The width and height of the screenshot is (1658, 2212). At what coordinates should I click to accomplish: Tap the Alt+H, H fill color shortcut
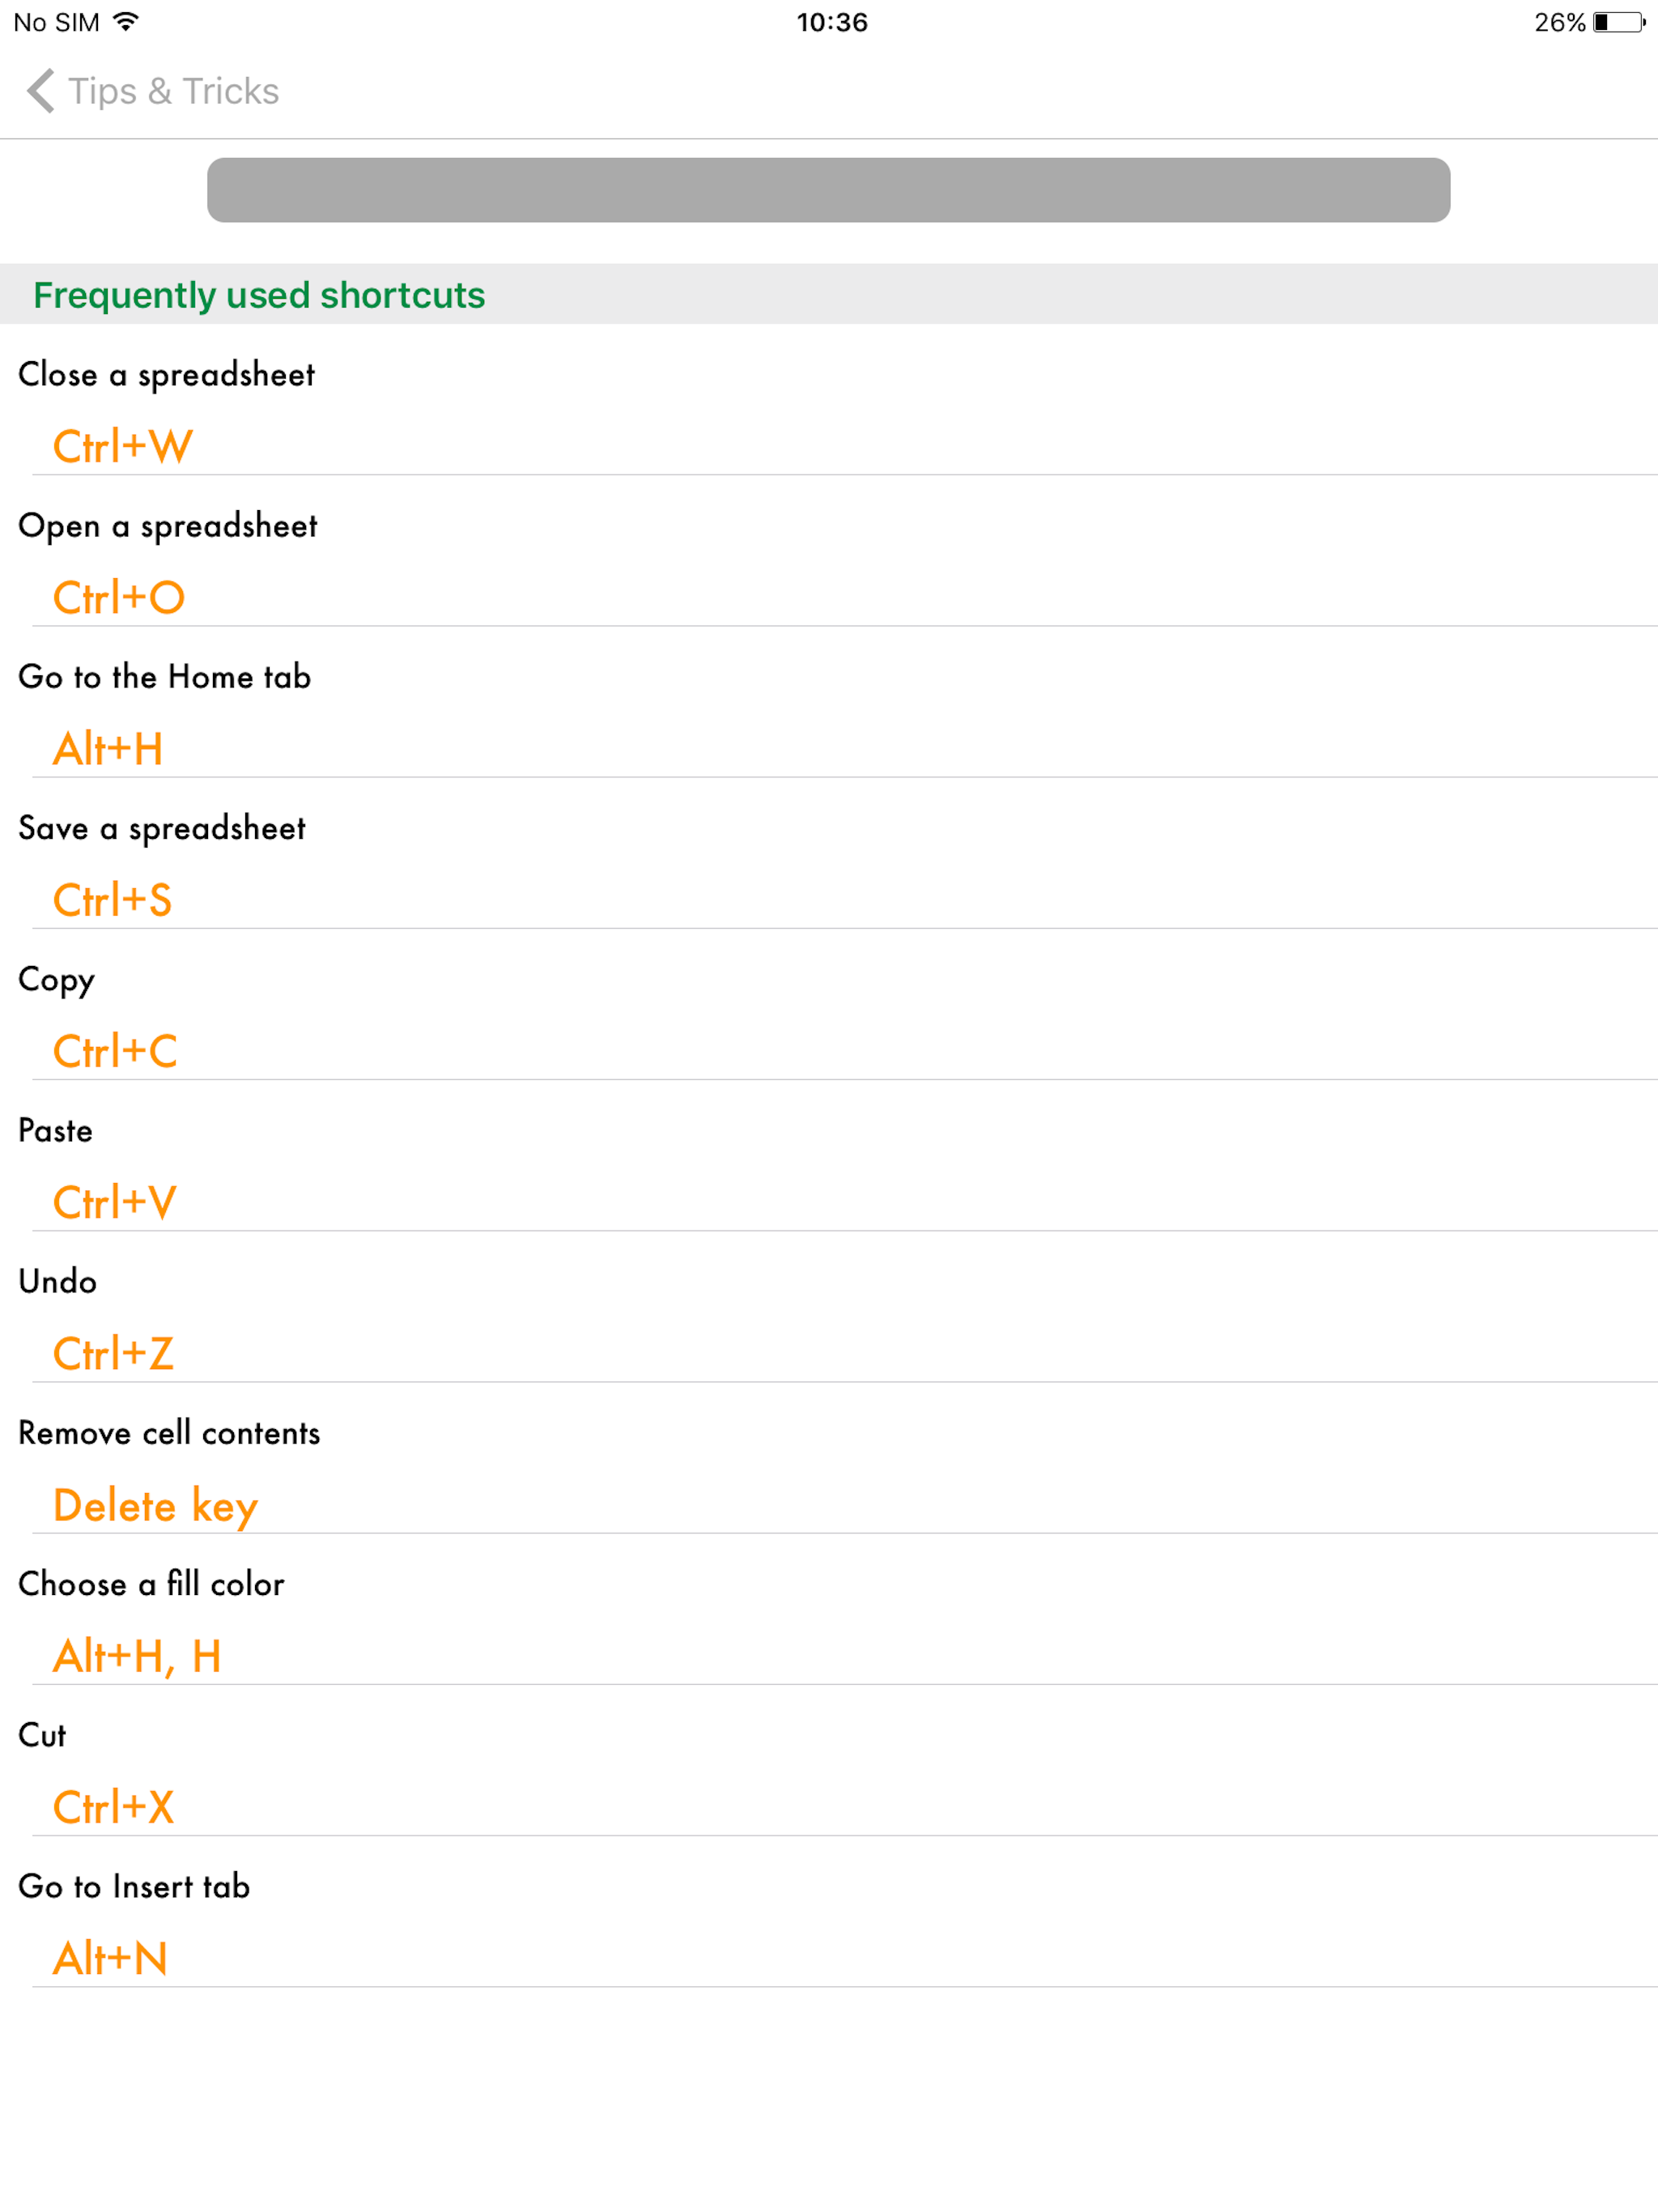coord(138,1656)
